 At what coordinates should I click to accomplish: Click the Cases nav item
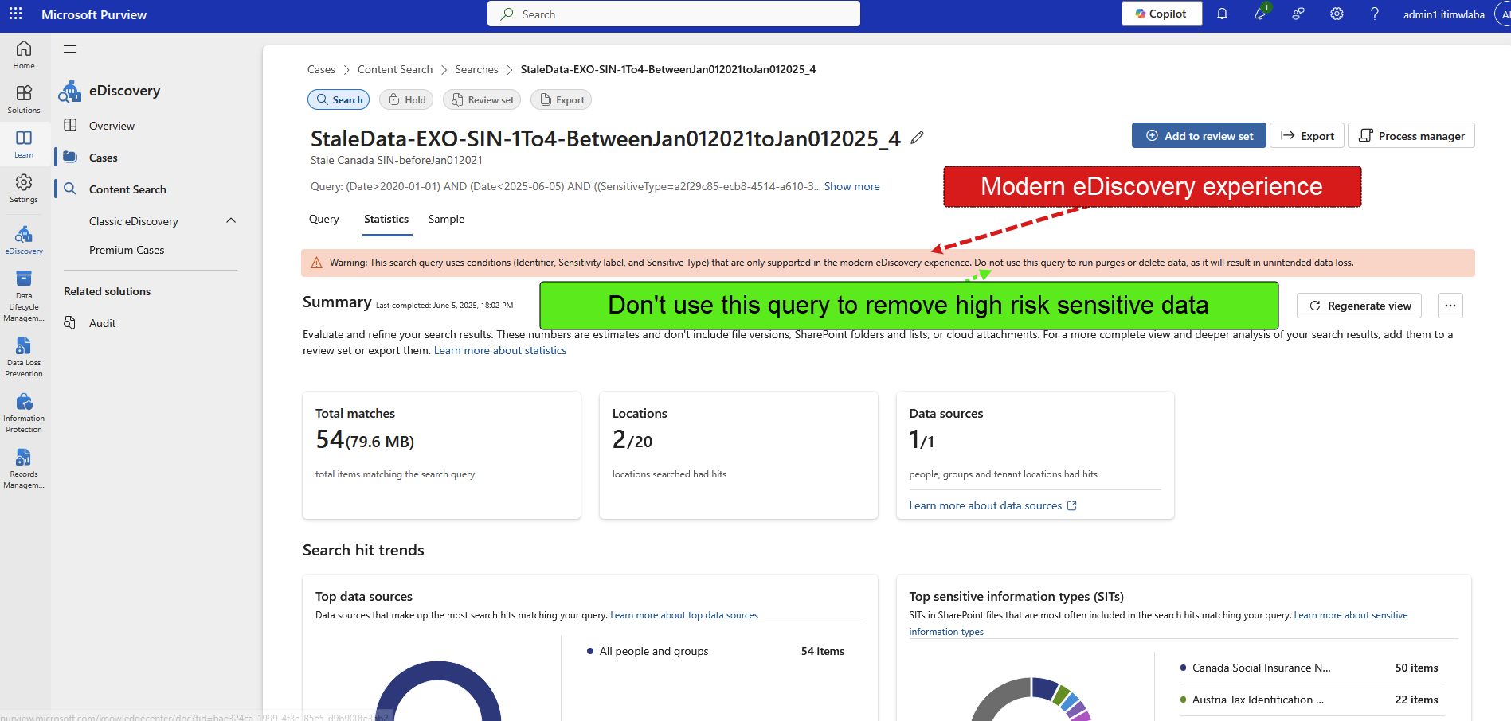(x=104, y=158)
